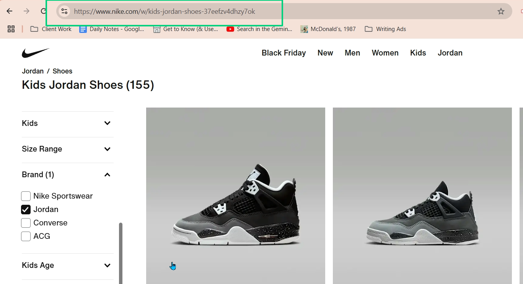This screenshot has width=523, height=284.
Task: Open the Daily Notes Google Docs bookmark
Action: click(112, 29)
